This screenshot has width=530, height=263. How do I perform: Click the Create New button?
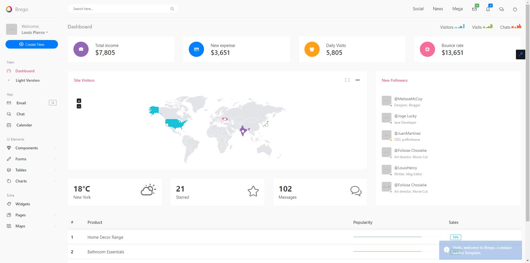click(x=32, y=44)
